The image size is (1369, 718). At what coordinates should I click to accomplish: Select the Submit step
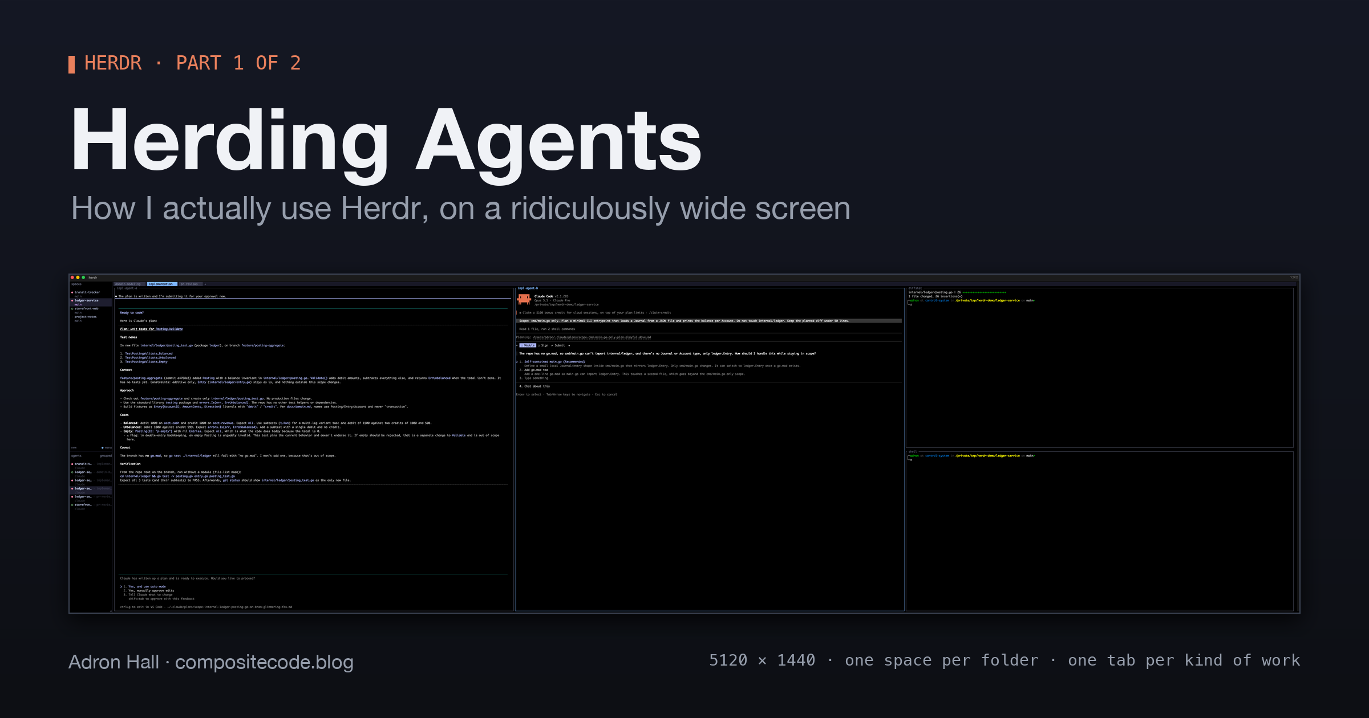click(558, 345)
